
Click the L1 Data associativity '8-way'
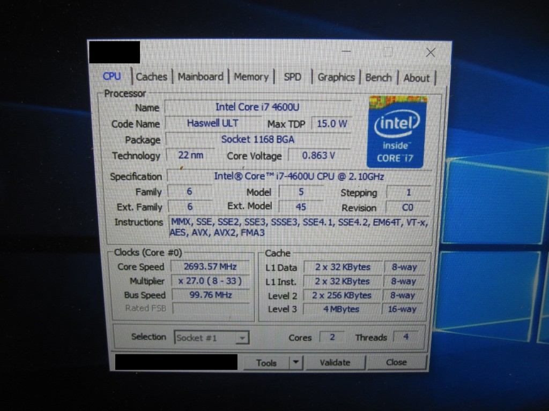pos(404,267)
